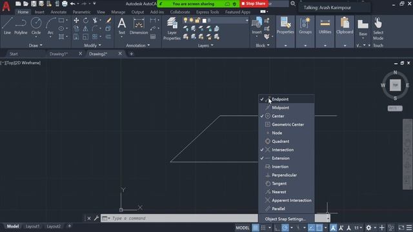
Task: Click the Plot printer icon in quick access
Action: [x=65, y=4]
